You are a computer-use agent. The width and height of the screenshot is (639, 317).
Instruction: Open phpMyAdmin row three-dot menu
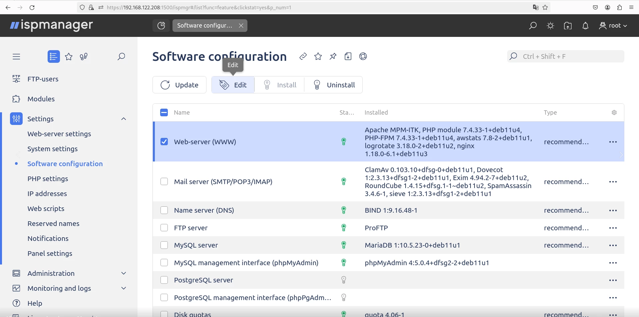[x=613, y=263]
